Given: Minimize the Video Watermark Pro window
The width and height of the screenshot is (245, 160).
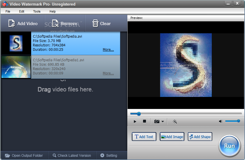Looking at the screenshot, I should click(x=228, y=4).
